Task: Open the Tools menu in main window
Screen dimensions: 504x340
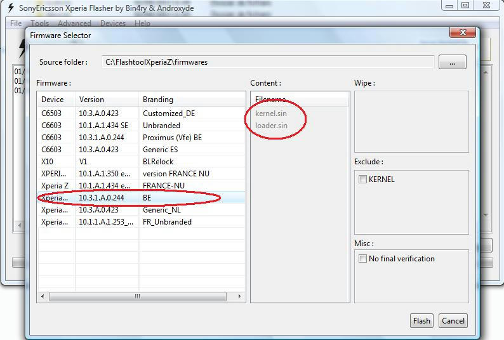Action: click(x=40, y=23)
